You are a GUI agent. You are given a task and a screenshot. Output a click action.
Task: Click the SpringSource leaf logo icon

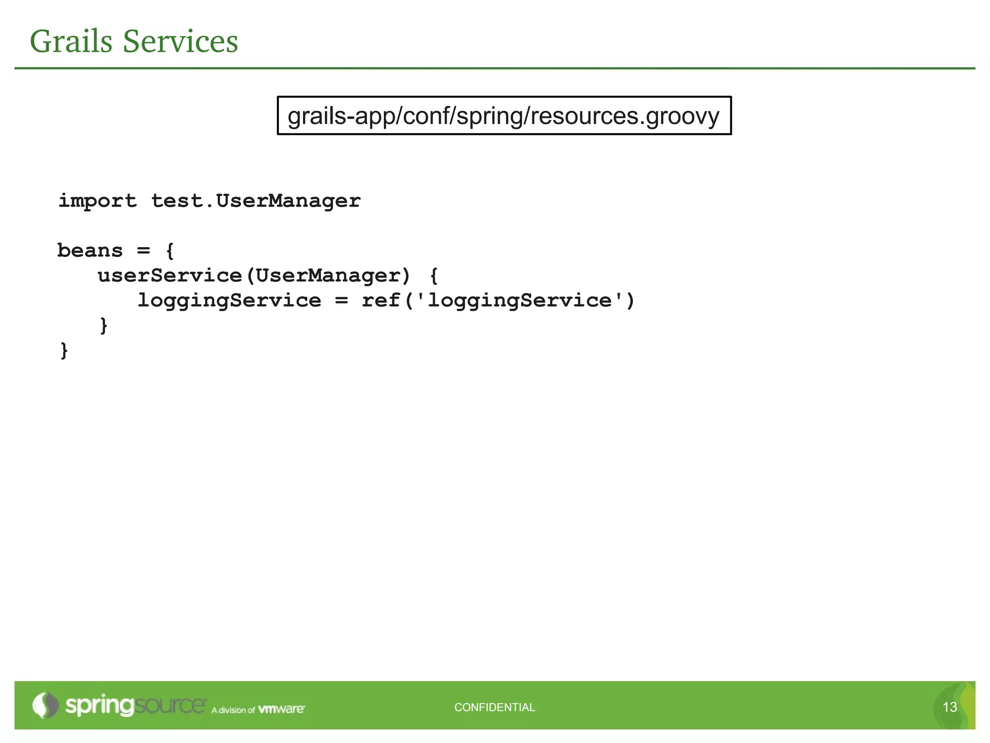click(x=45, y=705)
